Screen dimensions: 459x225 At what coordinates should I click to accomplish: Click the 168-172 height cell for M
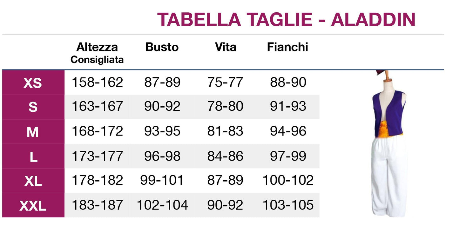click(97, 131)
